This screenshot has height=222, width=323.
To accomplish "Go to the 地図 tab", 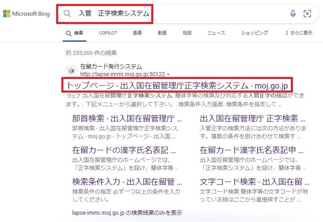I will pos(187,33).
